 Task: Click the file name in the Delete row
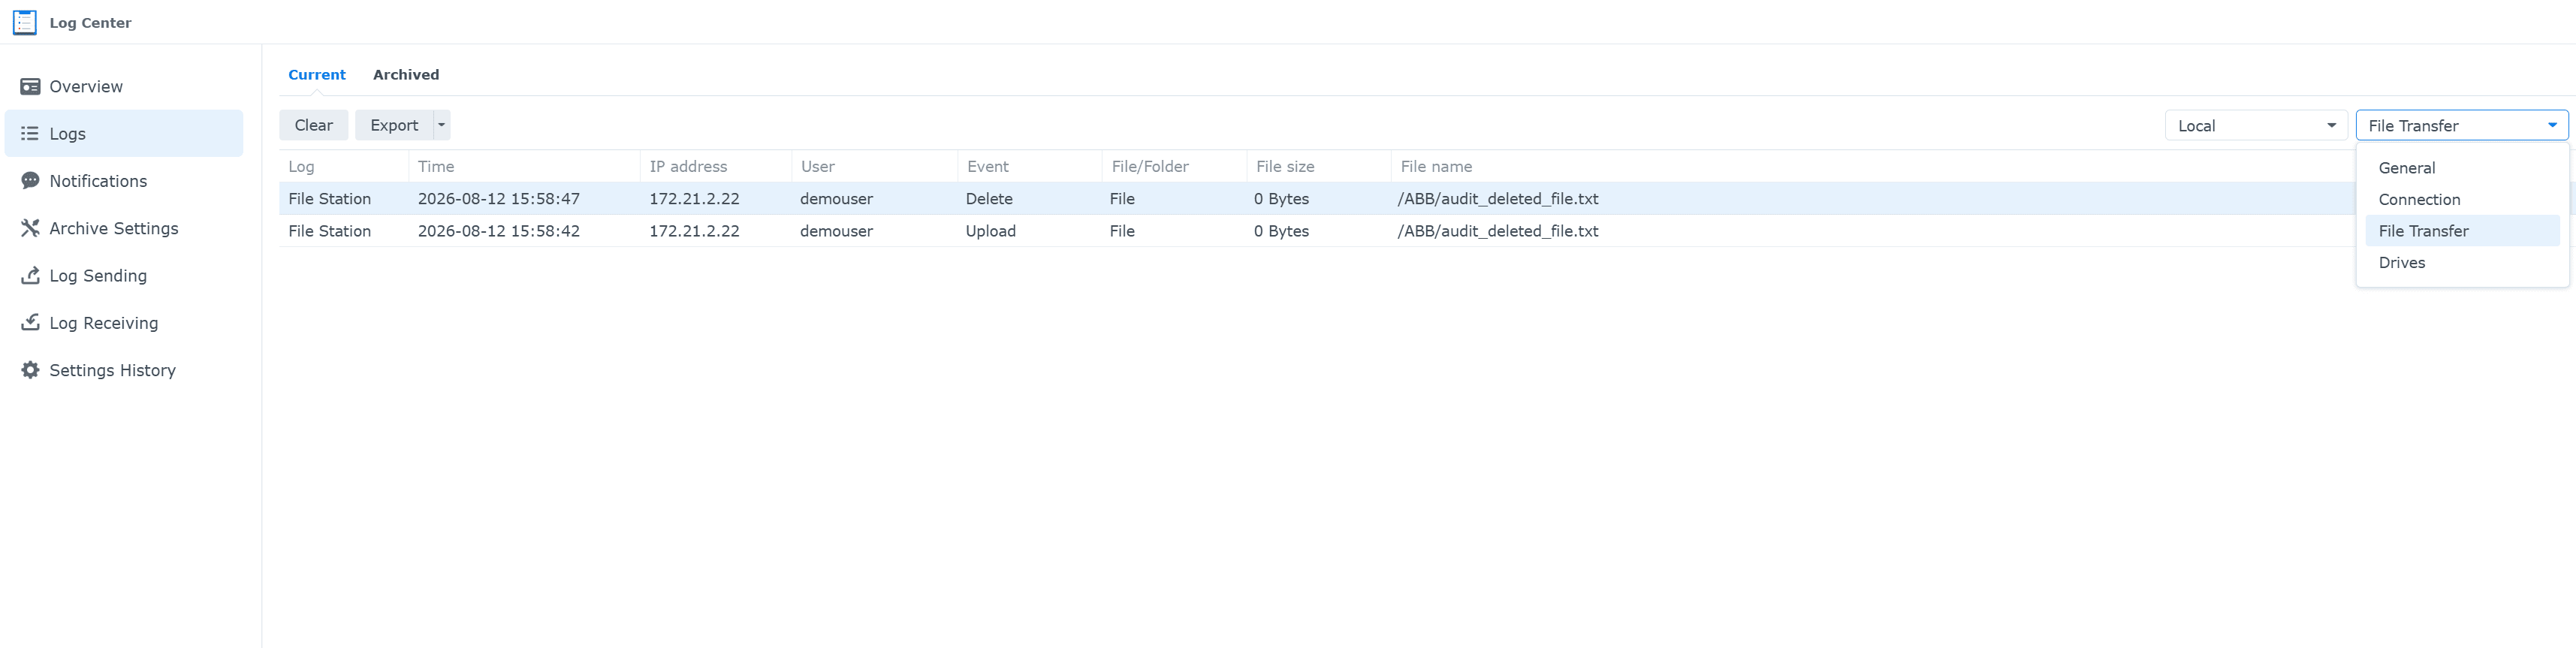1497,199
